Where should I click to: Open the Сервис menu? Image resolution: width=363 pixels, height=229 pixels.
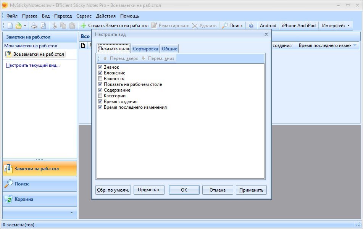tap(84, 16)
